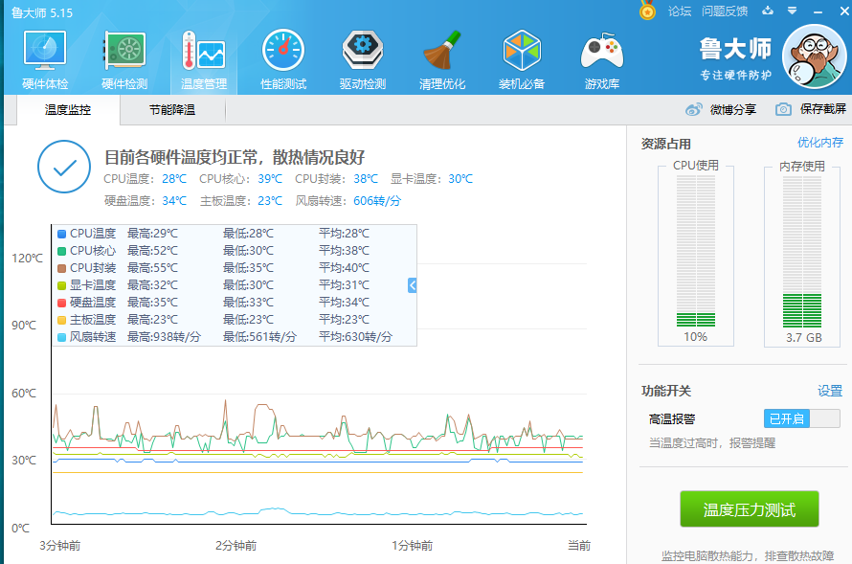Open 硬件体检 hardware checkup

point(45,59)
